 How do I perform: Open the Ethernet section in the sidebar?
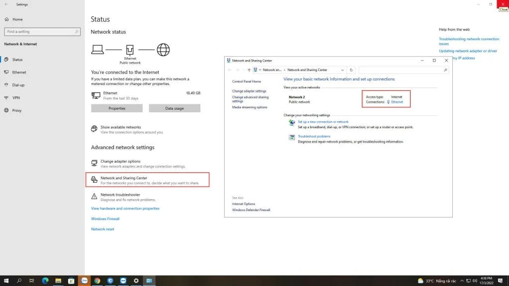[19, 72]
